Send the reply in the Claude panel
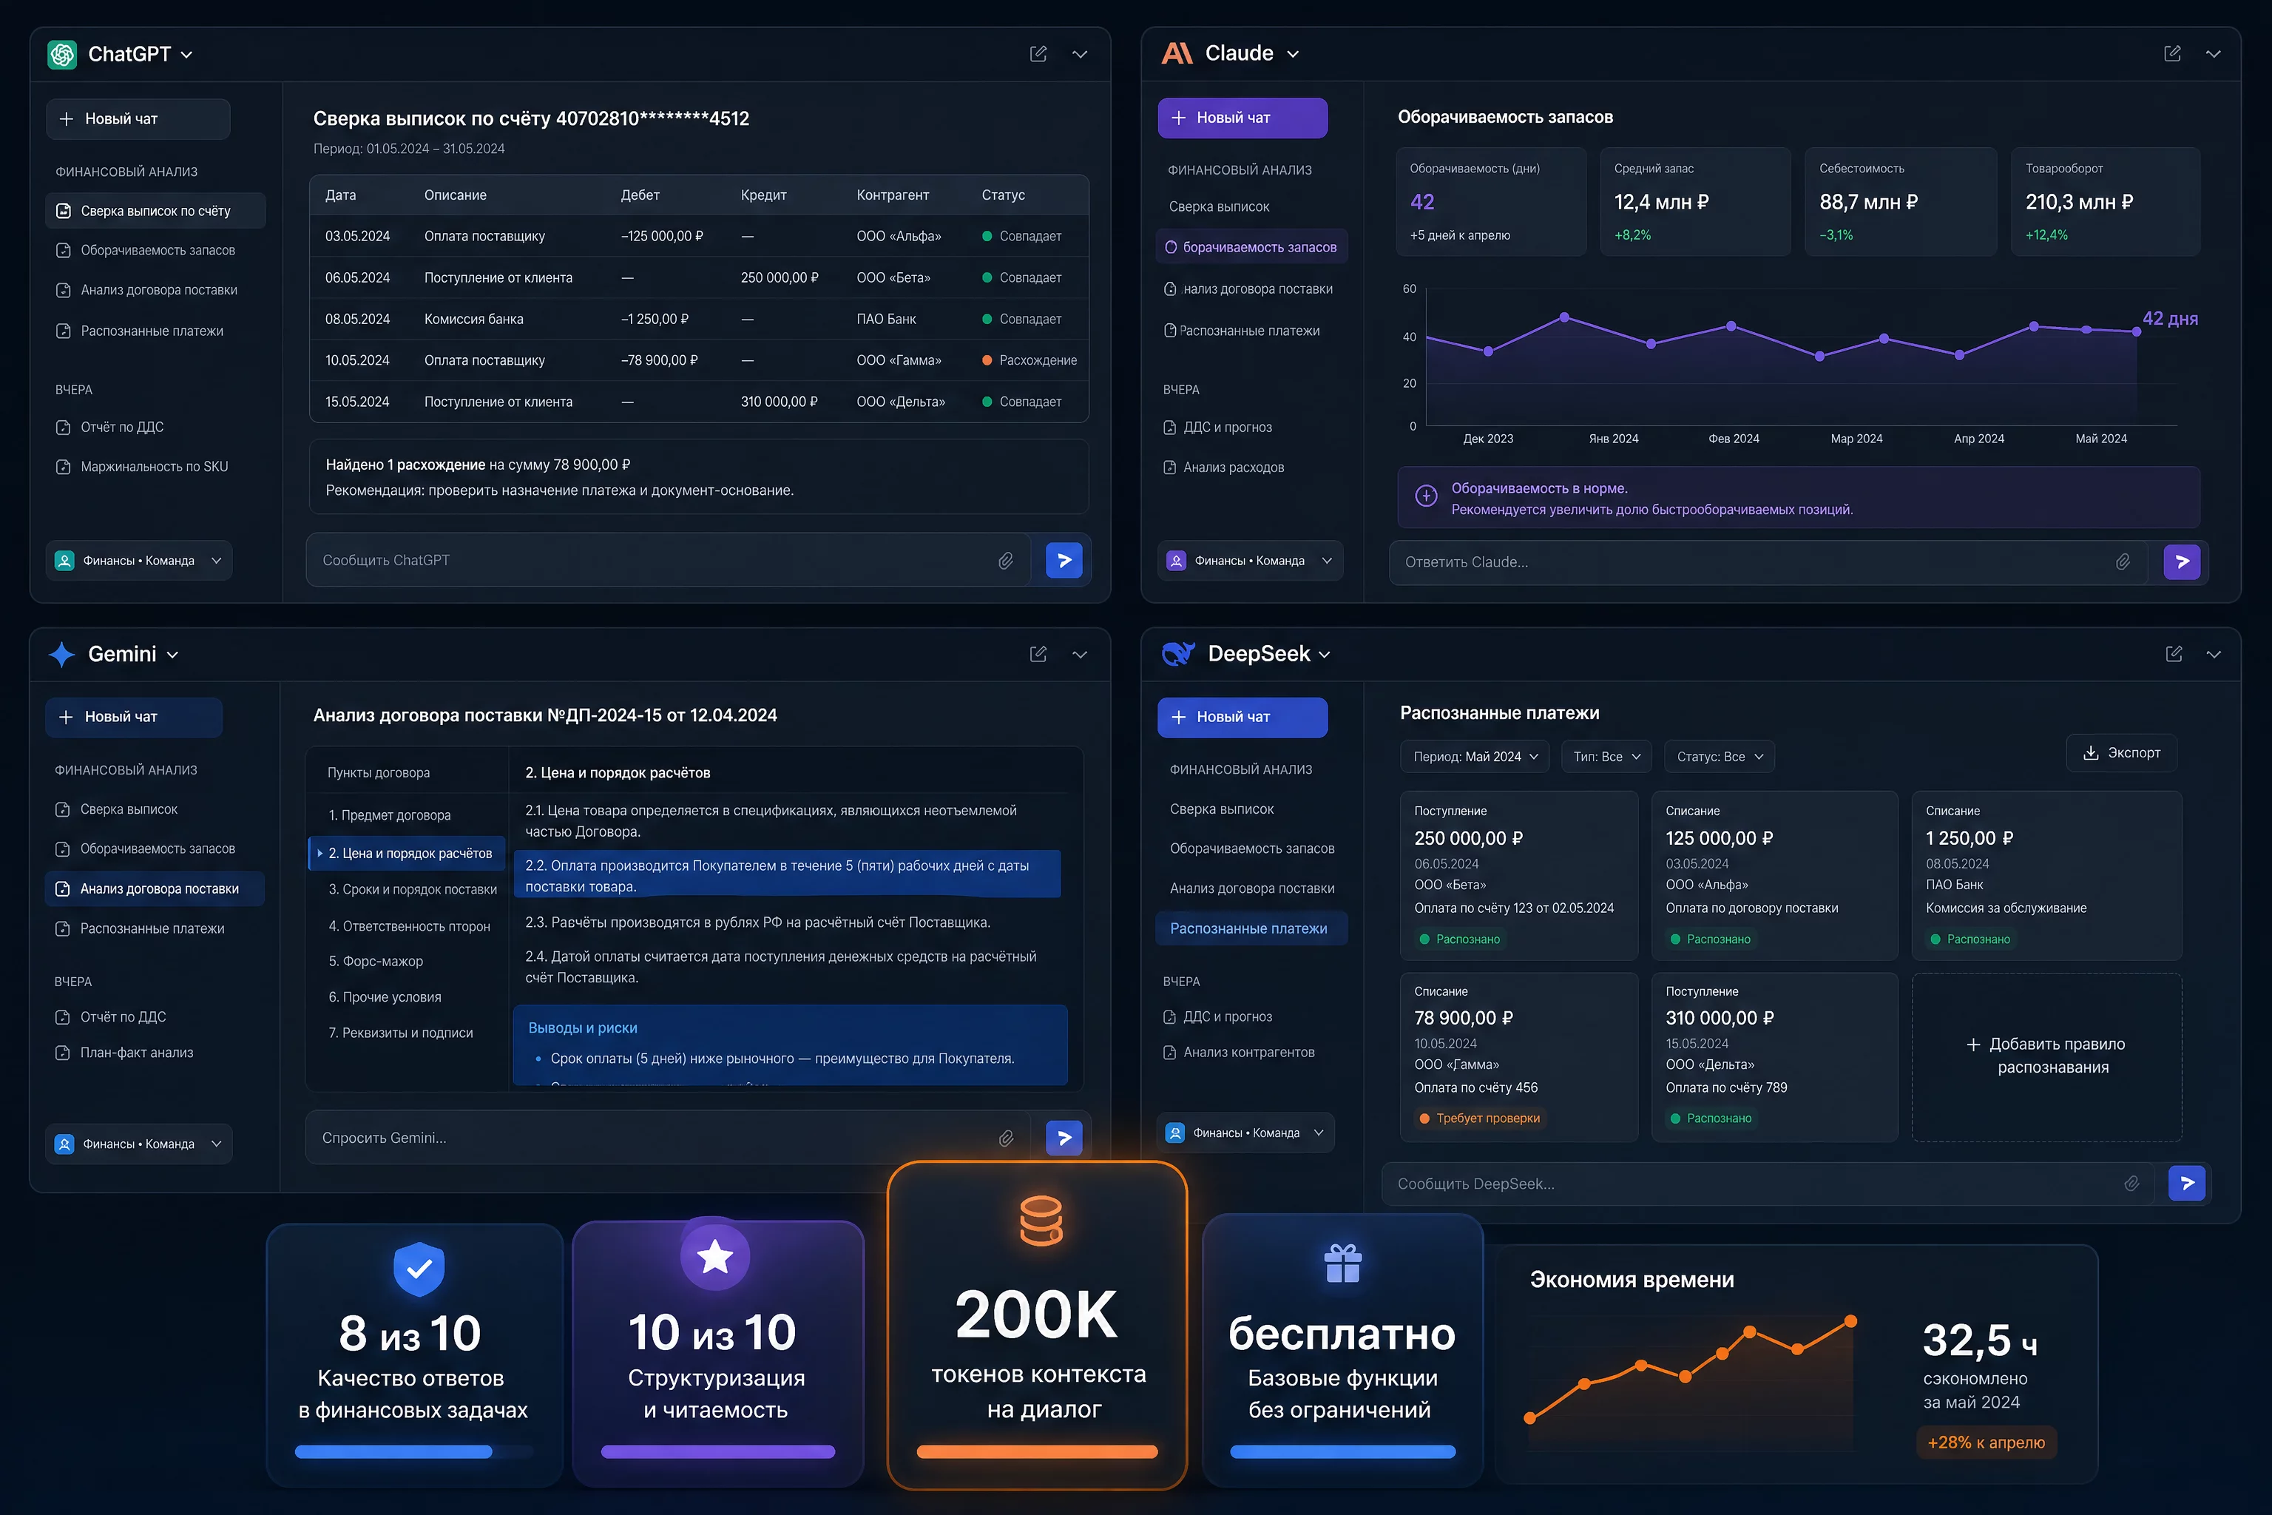Image resolution: width=2272 pixels, height=1515 pixels. point(2183,561)
